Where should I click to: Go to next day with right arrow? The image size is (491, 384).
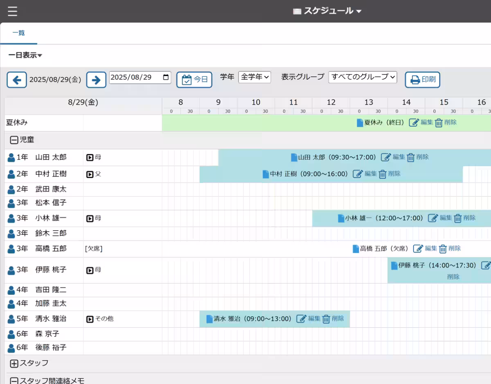coord(96,80)
